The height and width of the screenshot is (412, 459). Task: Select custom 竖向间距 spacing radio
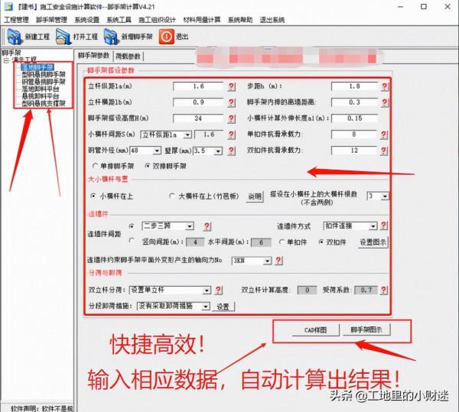132,241
